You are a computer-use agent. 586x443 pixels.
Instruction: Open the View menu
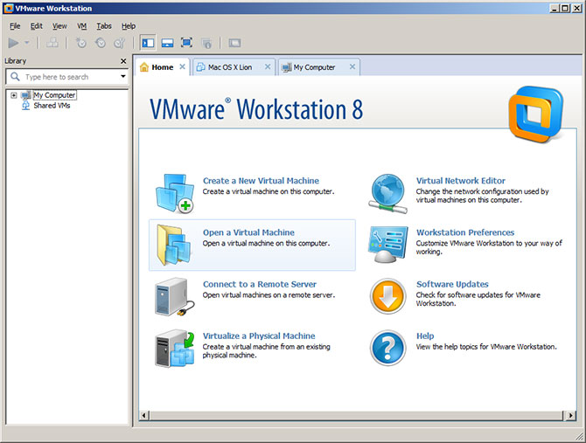point(59,26)
